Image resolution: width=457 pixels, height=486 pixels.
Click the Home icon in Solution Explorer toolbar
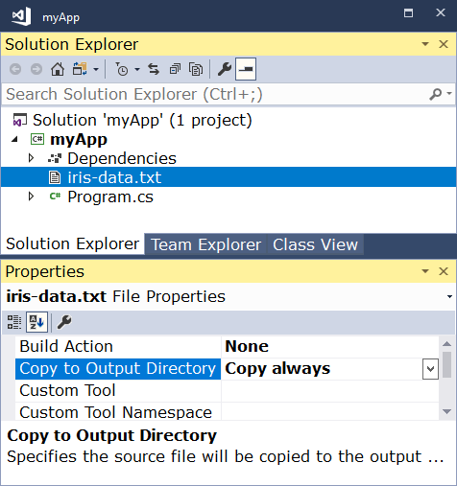coord(58,69)
